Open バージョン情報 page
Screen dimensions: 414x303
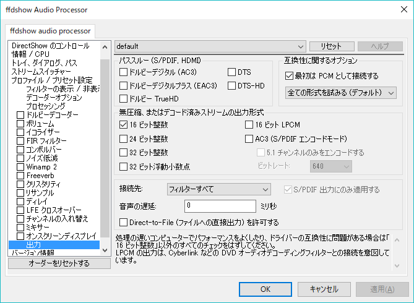[33, 252]
